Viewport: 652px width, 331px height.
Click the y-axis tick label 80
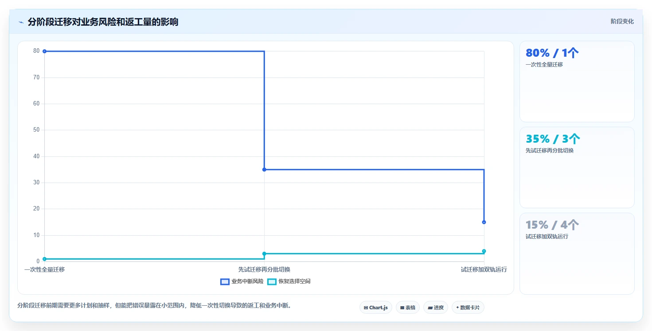point(36,51)
